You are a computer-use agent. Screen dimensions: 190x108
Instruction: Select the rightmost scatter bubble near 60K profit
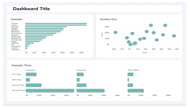tap(174, 36)
